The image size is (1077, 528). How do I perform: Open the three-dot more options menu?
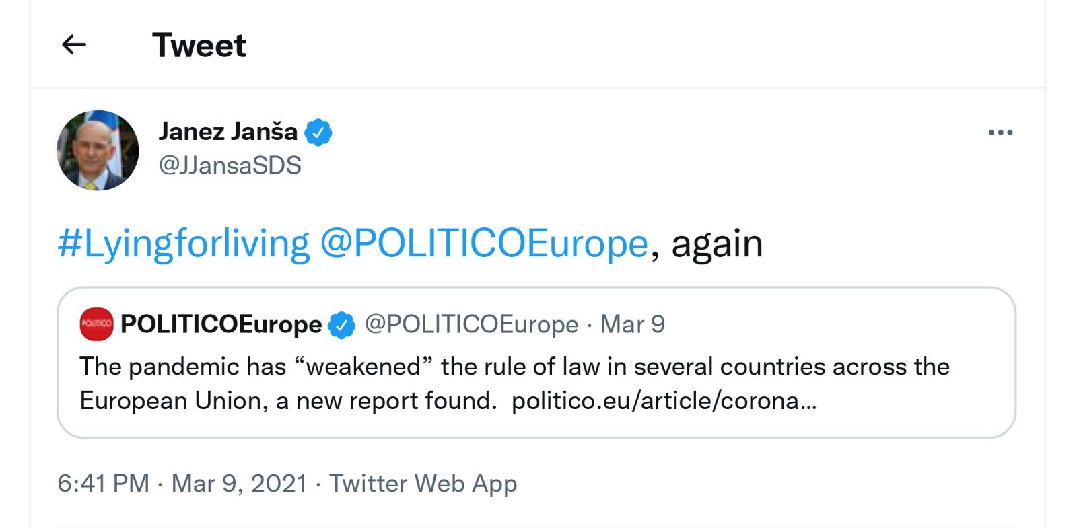pos(1000,133)
